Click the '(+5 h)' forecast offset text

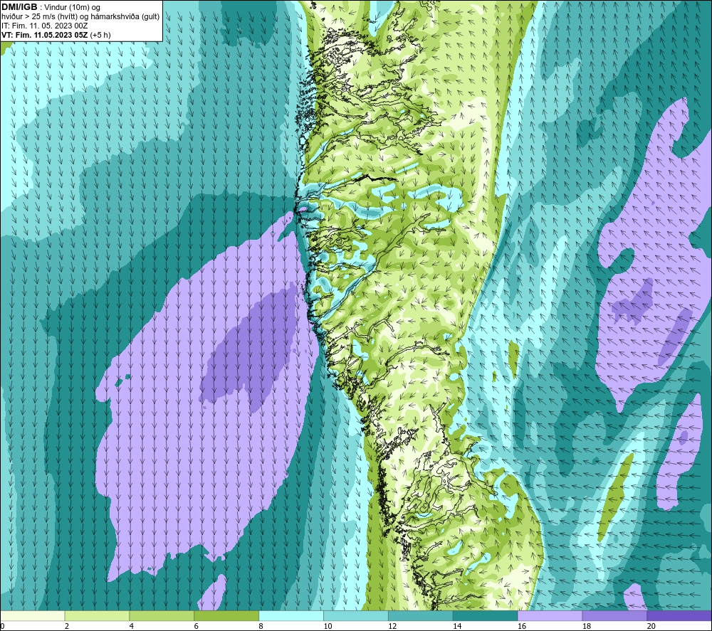pyautogui.click(x=100, y=35)
